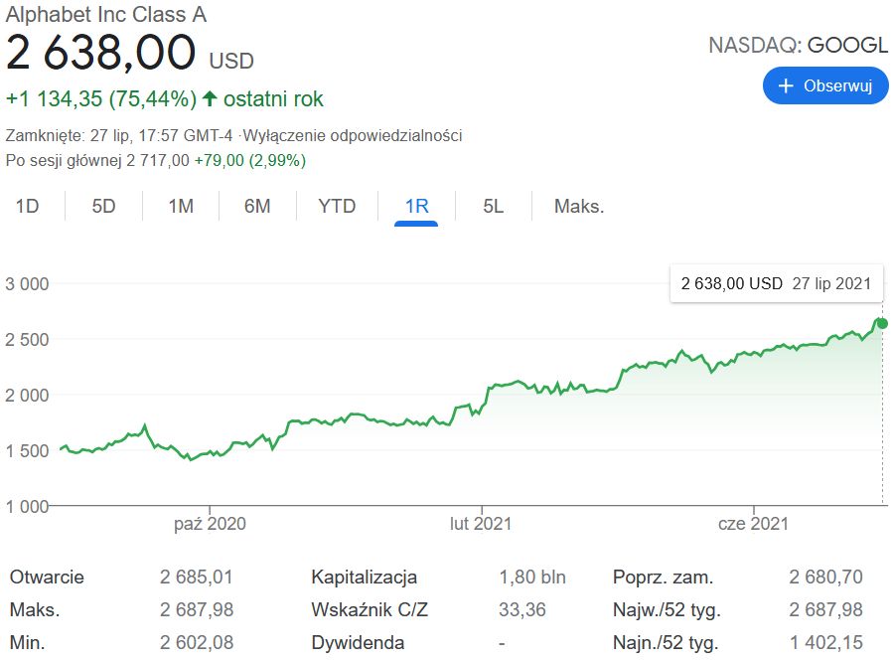Click the NASDAQ: GOOGL ticker text
The width and height of the screenshot is (892, 662).
tap(798, 46)
